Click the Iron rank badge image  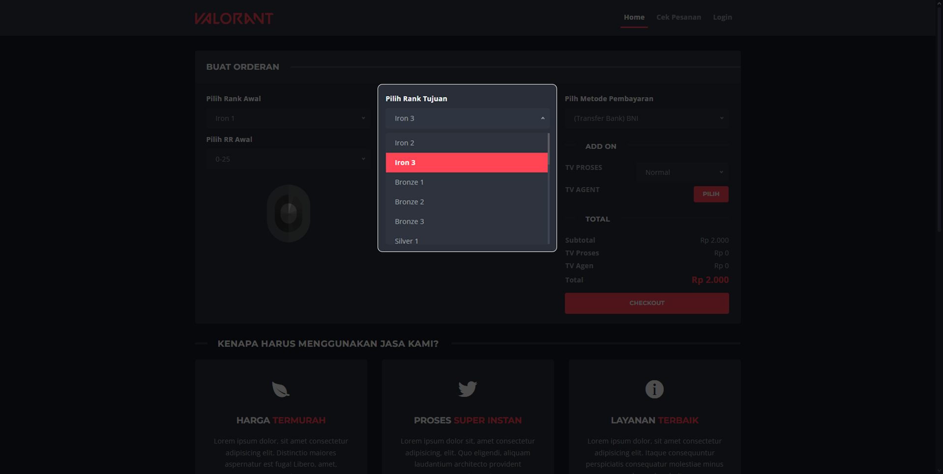click(289, 213)
